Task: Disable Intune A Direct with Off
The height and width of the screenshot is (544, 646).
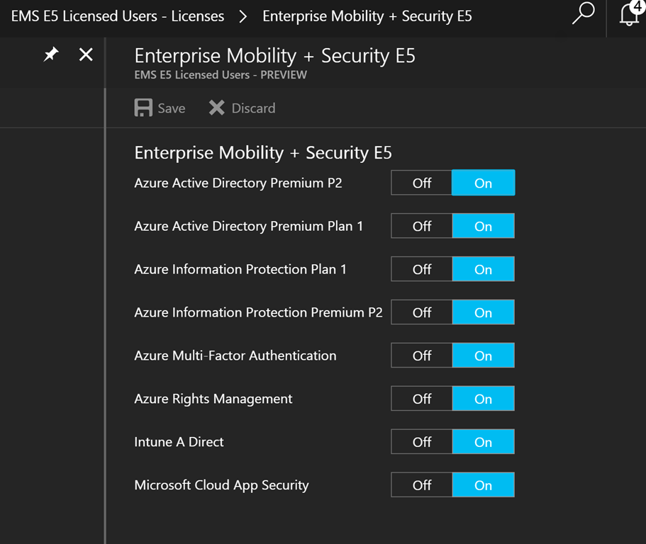Action: click(x=421, y=442)
